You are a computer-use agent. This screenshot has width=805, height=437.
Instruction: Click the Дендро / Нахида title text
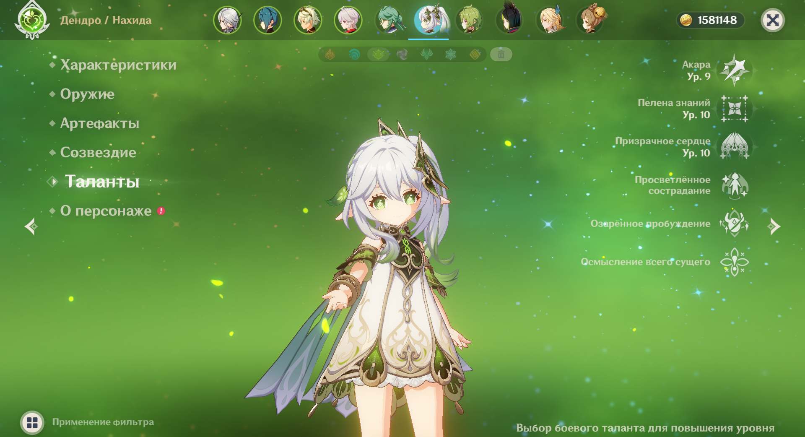click(106, 20)
